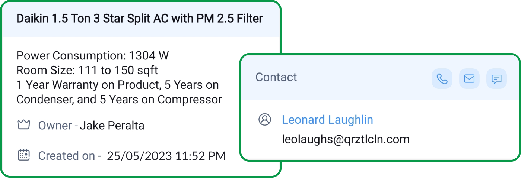Click the 25/05/2023 11:52 PM creation date
Screen dimensions: 521x178
pos(166,156)
